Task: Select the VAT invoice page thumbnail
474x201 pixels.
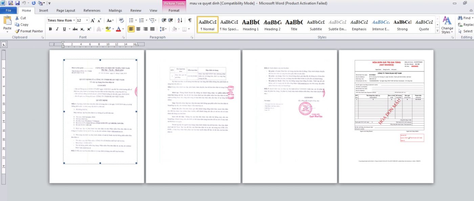Action: click(386, 117)
